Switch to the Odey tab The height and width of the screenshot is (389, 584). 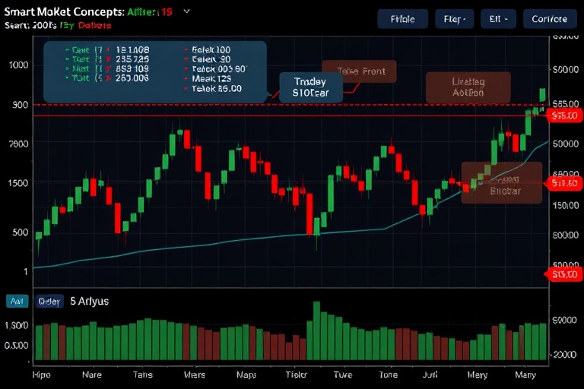pyautogui.click(x=49, y=301)
